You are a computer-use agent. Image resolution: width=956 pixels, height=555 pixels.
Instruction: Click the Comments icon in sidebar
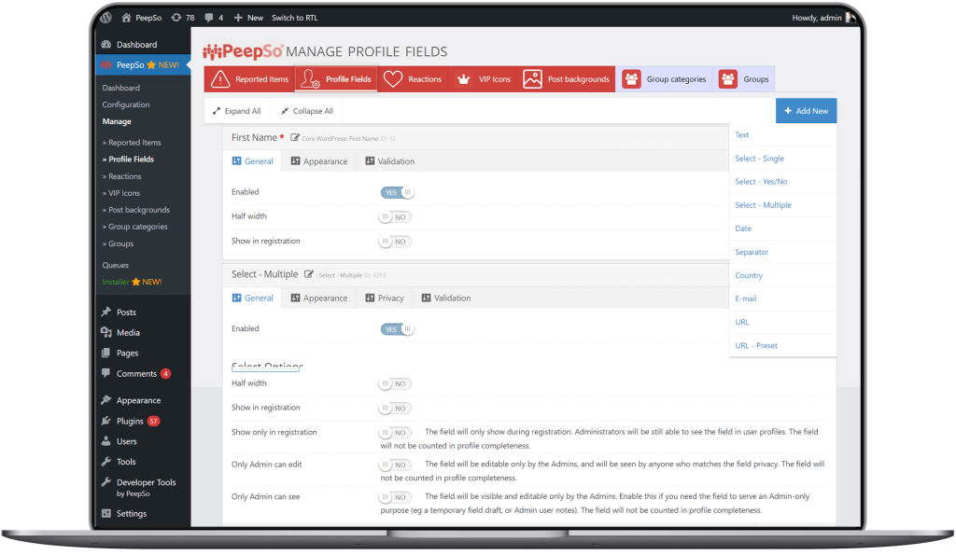(x=106, y=373)
